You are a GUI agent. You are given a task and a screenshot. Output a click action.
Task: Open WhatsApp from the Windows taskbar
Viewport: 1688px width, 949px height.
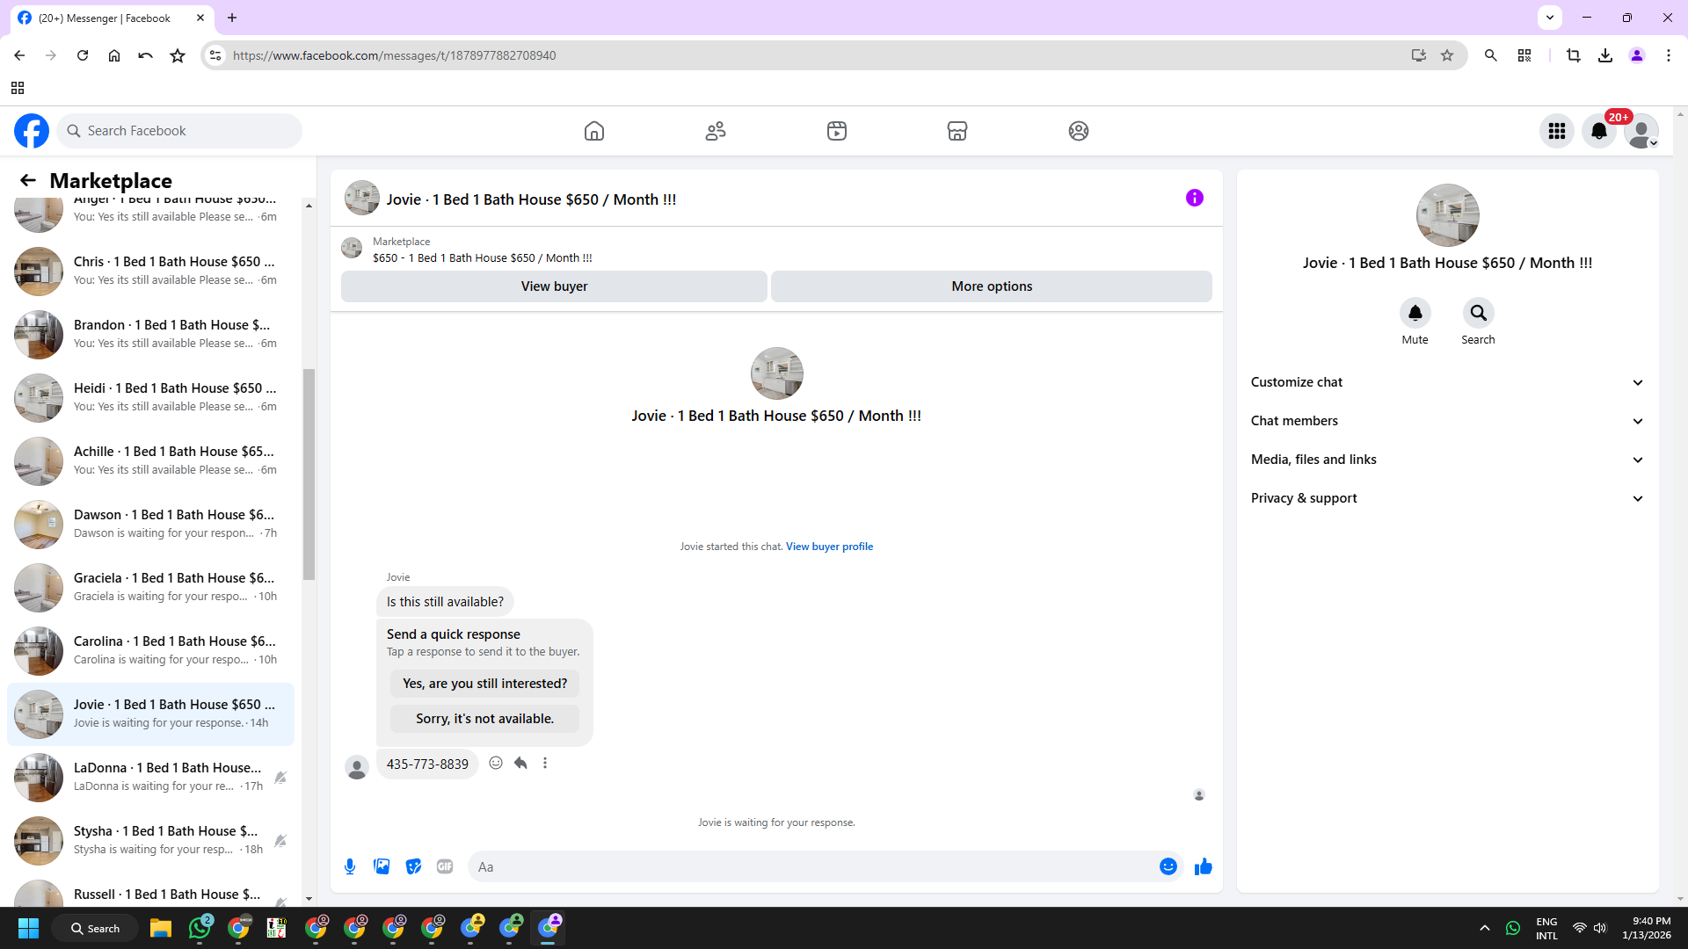(x=200, y=928)
